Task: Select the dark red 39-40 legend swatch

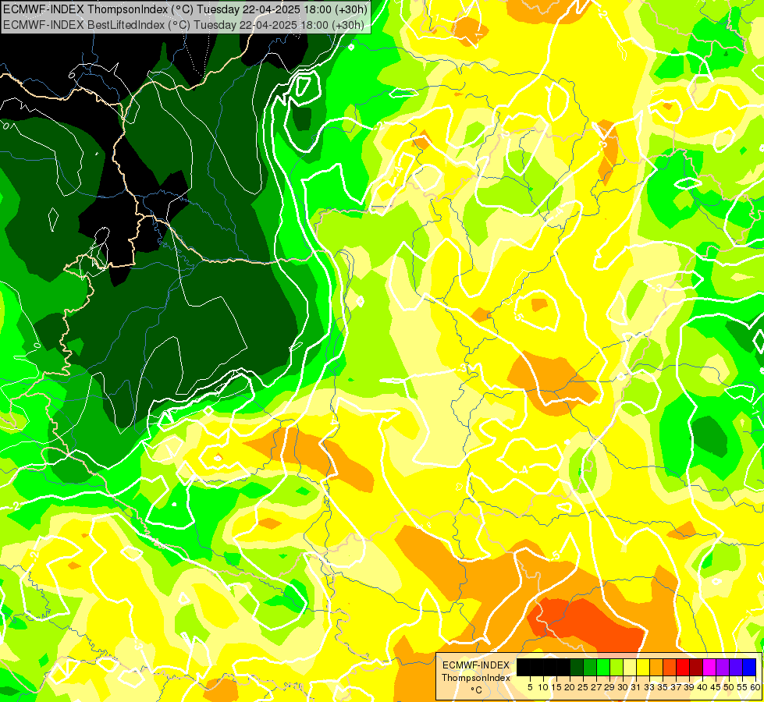Action: click(696, 667)
